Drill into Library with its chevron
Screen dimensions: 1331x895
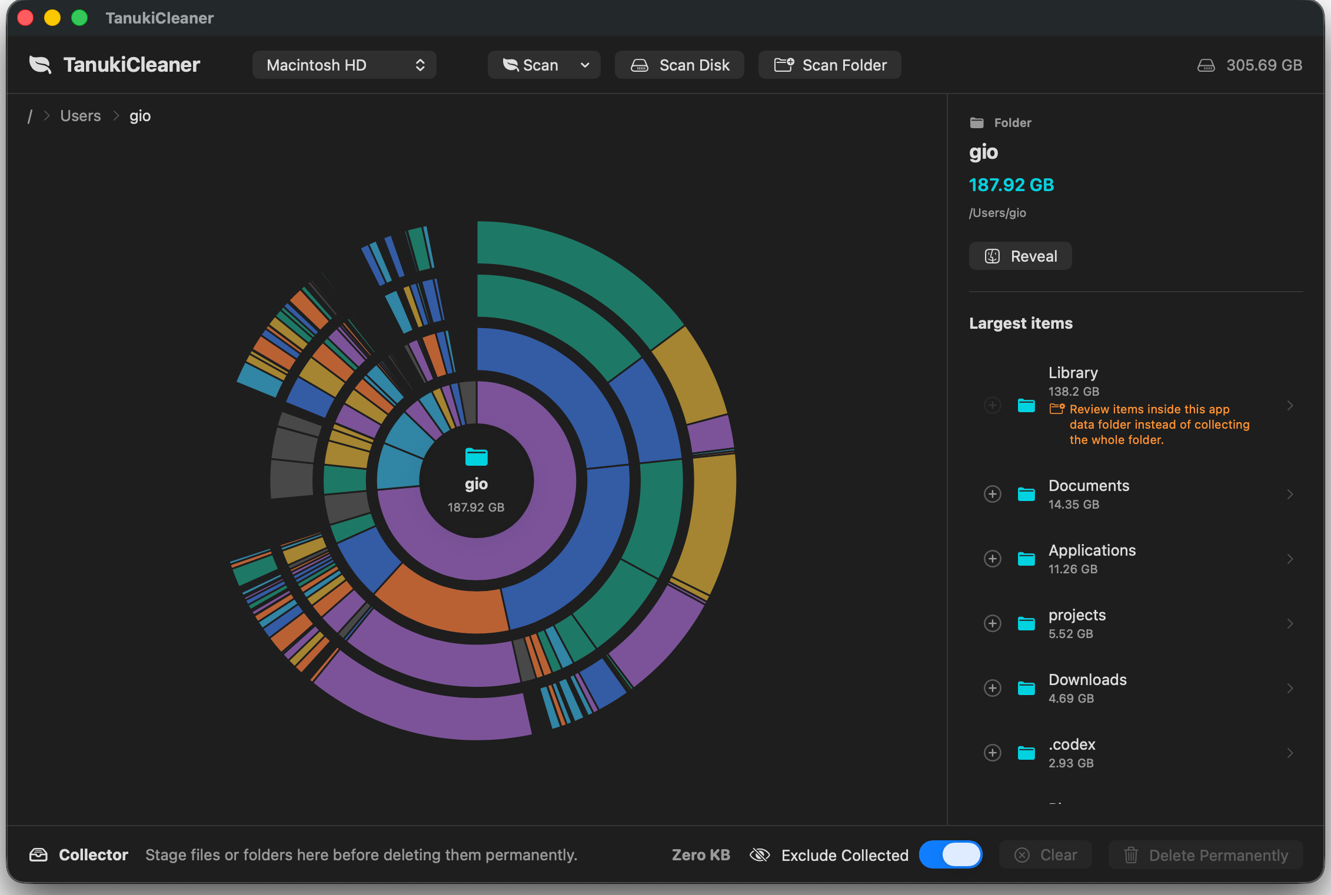pos(1290,405)
